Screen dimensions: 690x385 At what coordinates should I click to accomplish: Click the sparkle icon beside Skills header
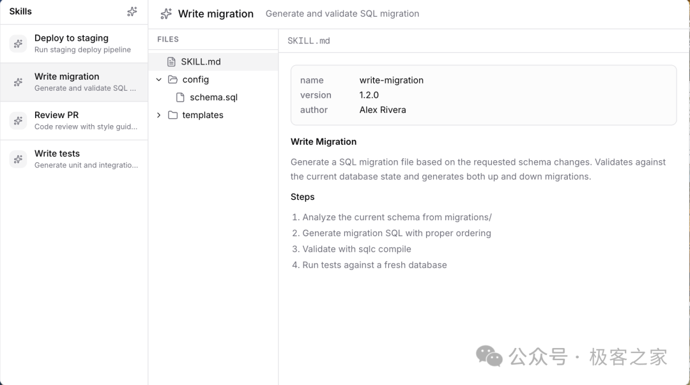pyautogui.click(x=132, y=11)
